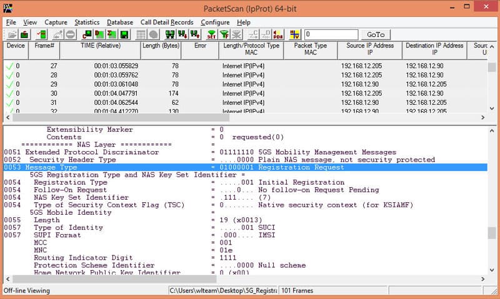Select frame 27 row in packet list

pos(245,66)
